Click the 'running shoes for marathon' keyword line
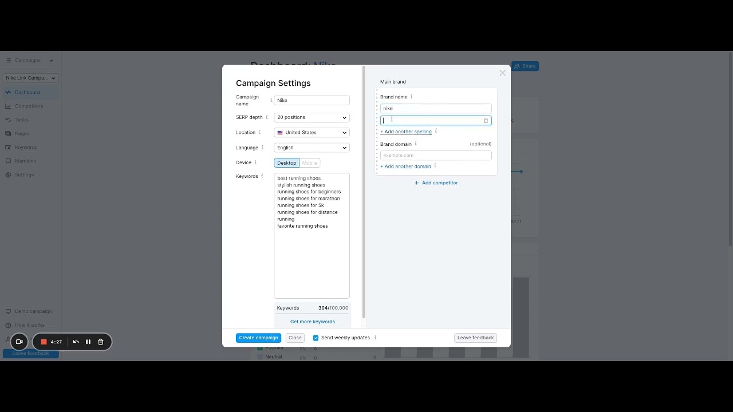The height and width of the screenshot is (412, 733). pyautogui.click(x=309, y=199)
